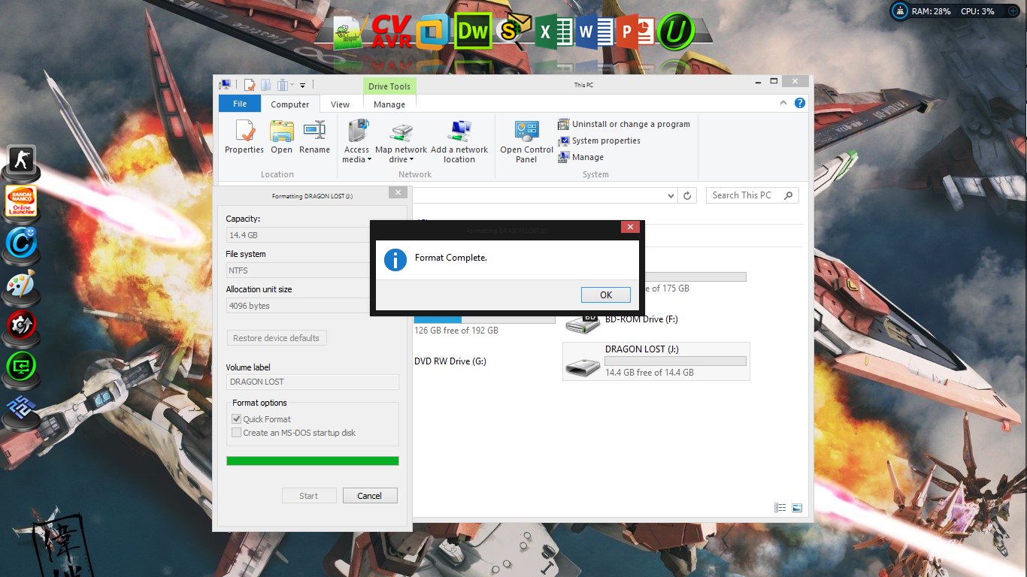This screenshot has width=1027, height=577.
Task: Open the address bar history dropdown
Action: pos(671,195)
